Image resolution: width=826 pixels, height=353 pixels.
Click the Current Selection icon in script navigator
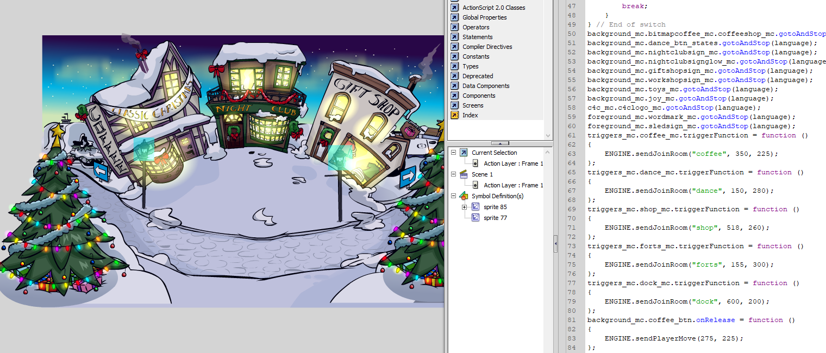tap(464, 153)
